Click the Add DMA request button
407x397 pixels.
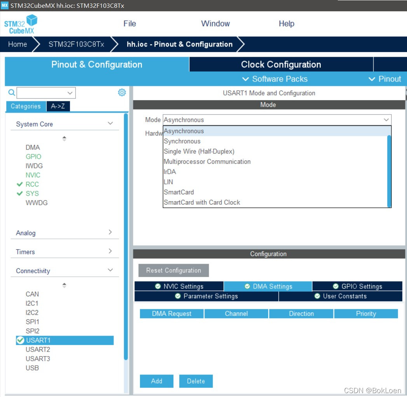coord(157,381)
